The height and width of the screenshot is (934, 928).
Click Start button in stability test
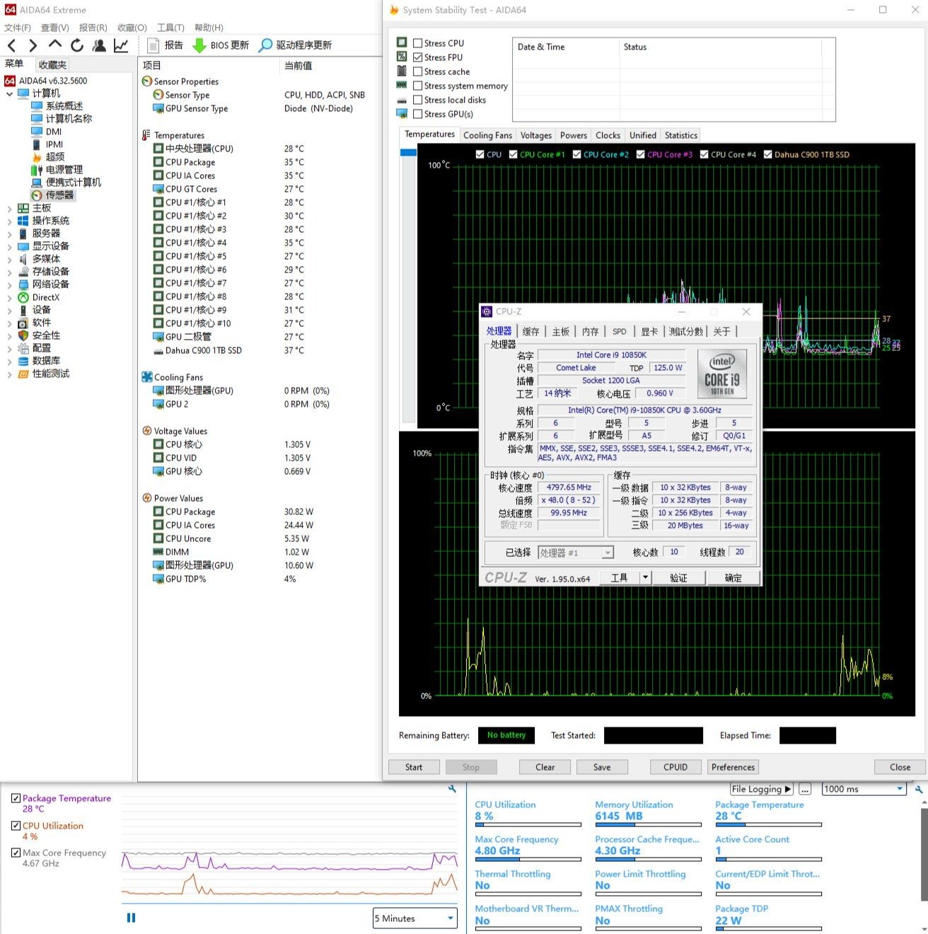pyautogui.click(x=414, y=767)
